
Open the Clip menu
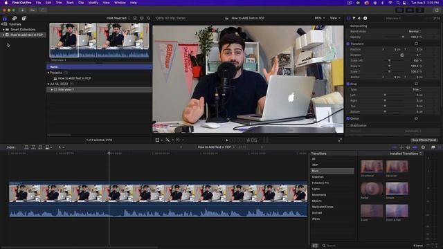pyautogui.click(x=81, y=3)
